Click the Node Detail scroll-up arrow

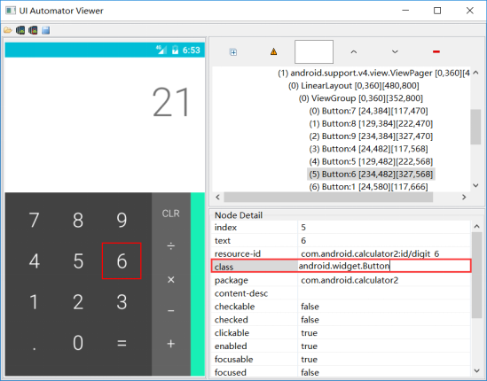tap(476, 226)
